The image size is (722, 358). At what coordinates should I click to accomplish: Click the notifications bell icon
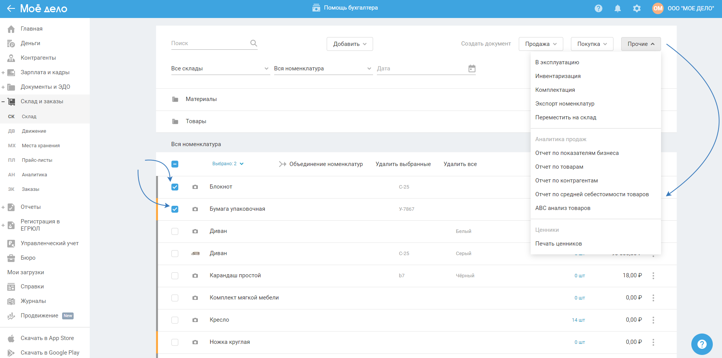click(617, 8)
